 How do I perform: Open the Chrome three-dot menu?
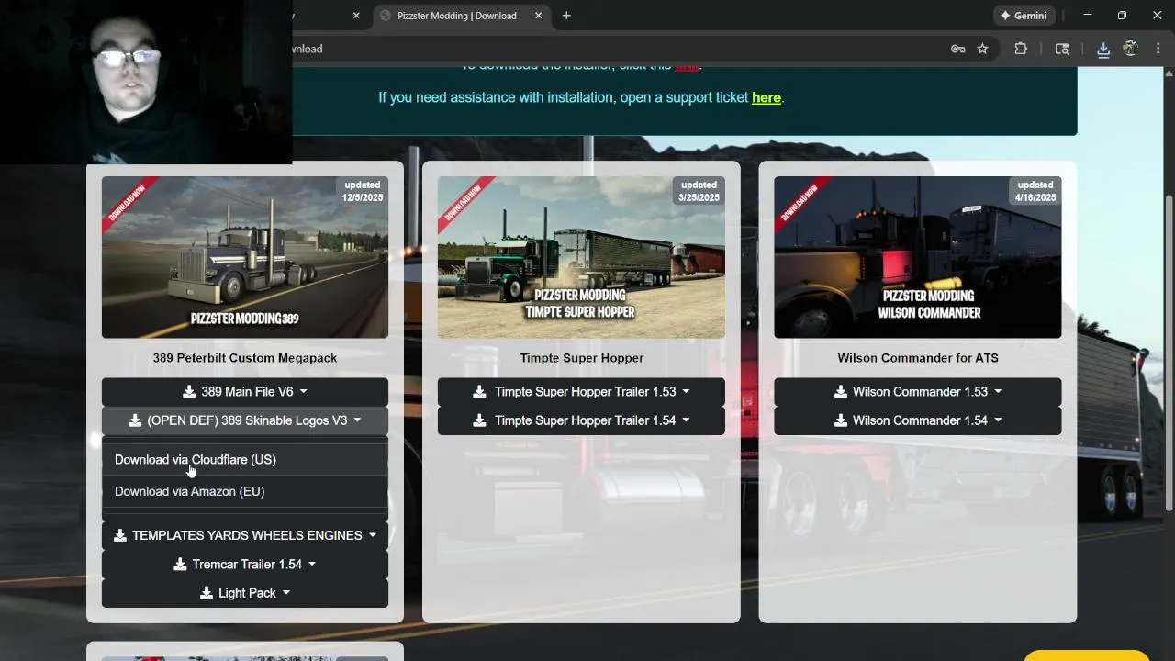(1159, 49)
